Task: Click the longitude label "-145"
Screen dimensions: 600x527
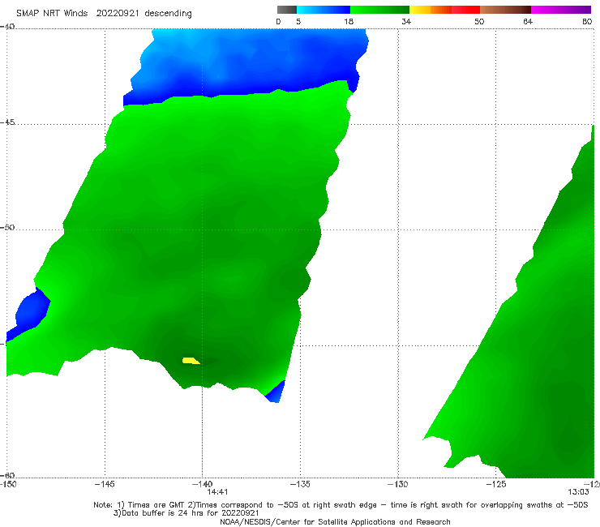Action: pos(105,484)
